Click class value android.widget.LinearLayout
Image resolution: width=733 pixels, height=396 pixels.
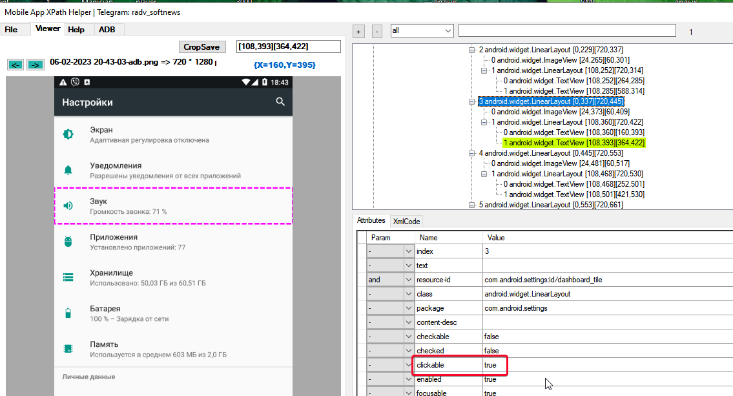click(528, 294)
